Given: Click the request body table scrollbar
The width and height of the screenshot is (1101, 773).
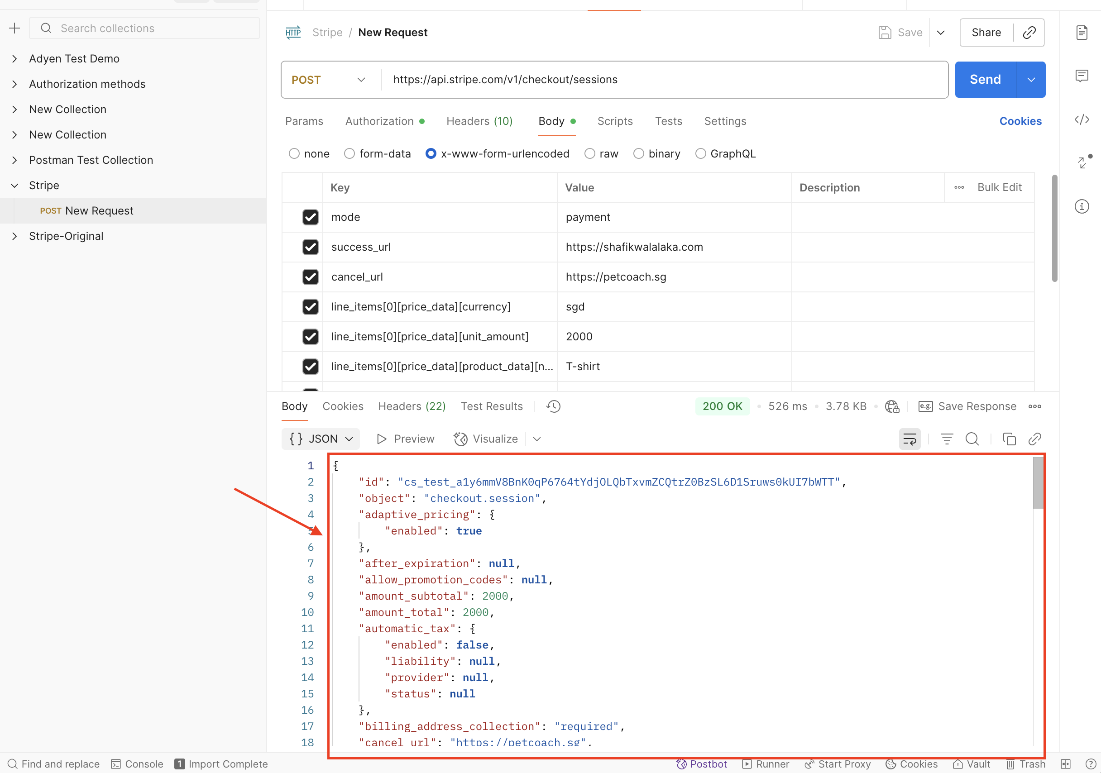Looking at the screenshot, I should click(1054, 228).
